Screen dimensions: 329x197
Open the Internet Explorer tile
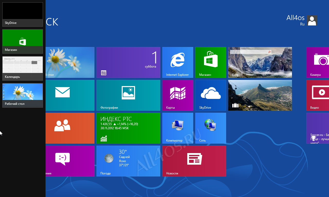click(178, 62)
